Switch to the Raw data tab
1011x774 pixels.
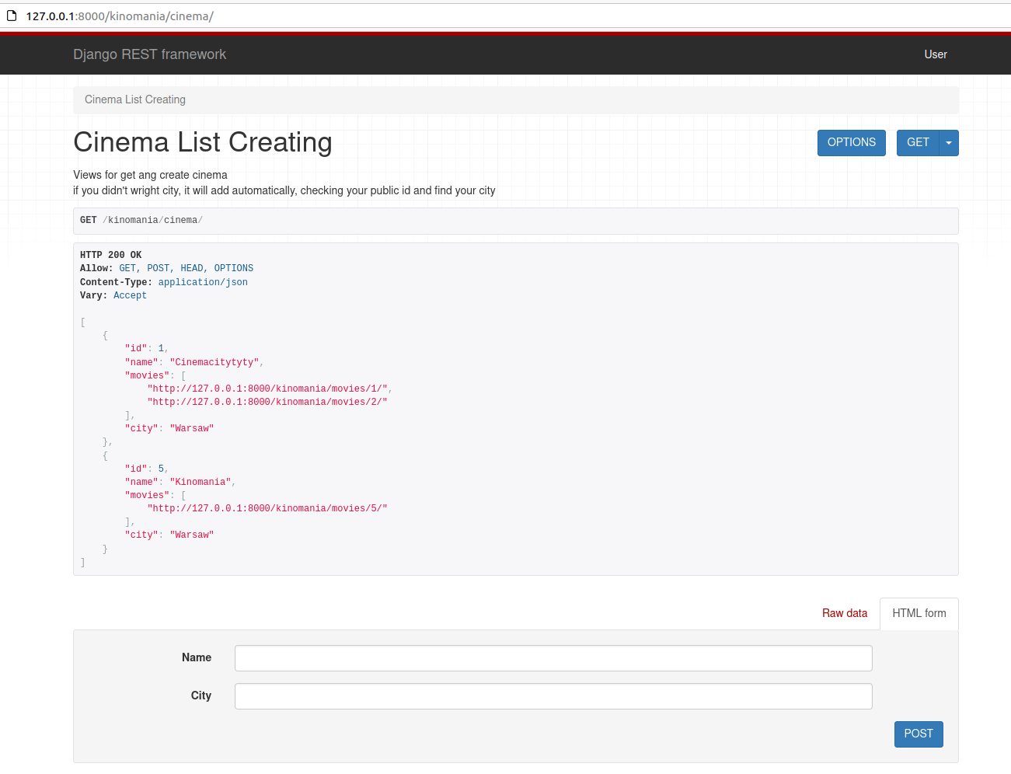coord(845,613)
